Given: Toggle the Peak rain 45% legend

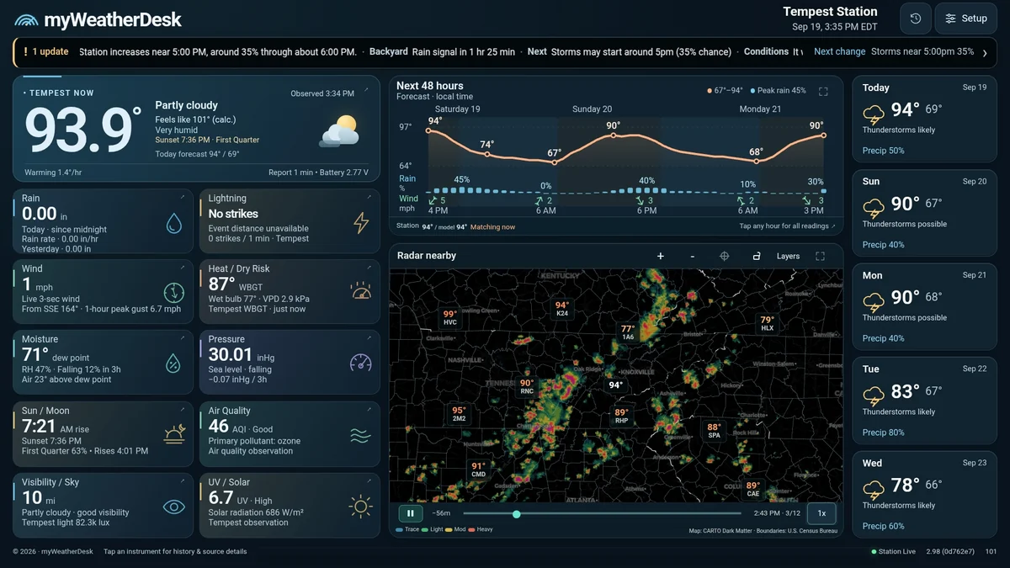Looking at the screenshot, I should (777, 91).
